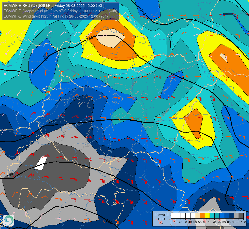249x229 pixels.
Task: Click the RHU label in the legend box
Action: (162, 219)
